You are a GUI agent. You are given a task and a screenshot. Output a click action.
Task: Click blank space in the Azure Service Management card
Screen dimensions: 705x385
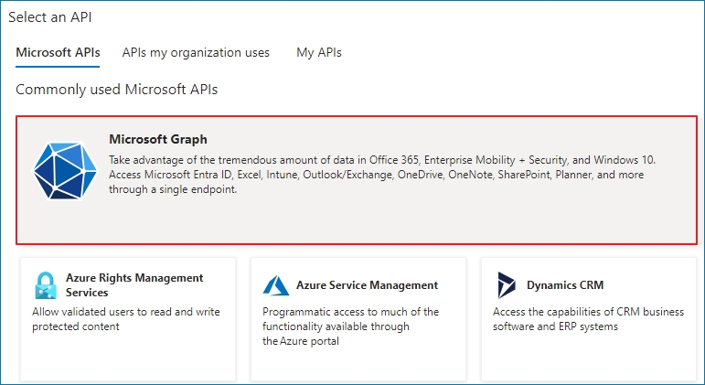click(x=358, y=364)
